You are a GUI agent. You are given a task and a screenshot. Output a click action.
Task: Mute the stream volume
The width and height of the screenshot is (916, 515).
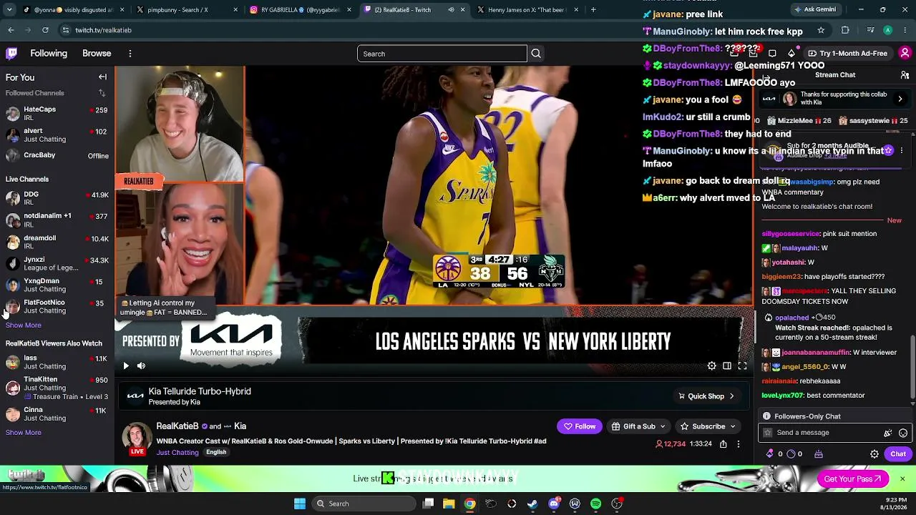point(141,366)
